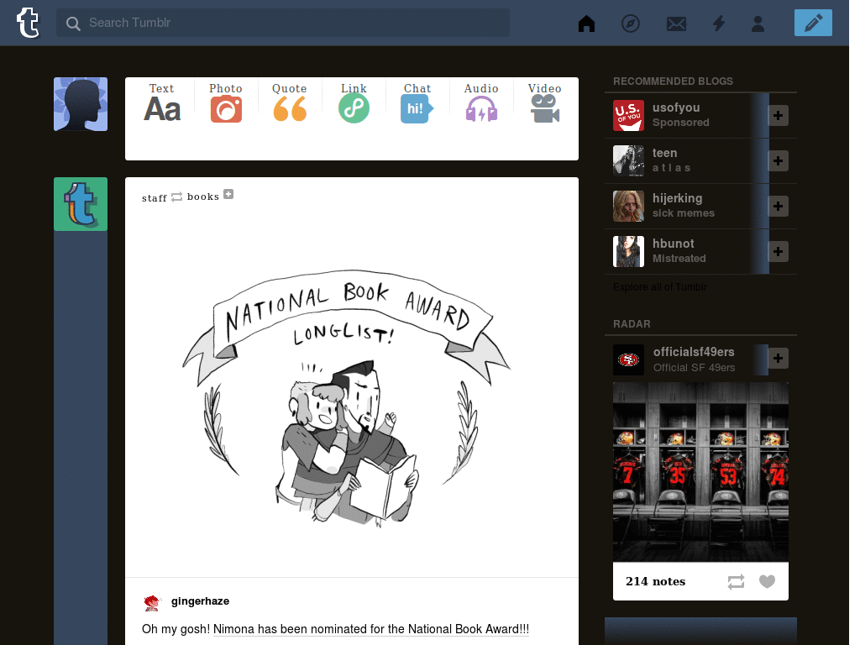Open Explore compass icon
The height and width of the screenshot is (645, 860).
tap(630, 23)
